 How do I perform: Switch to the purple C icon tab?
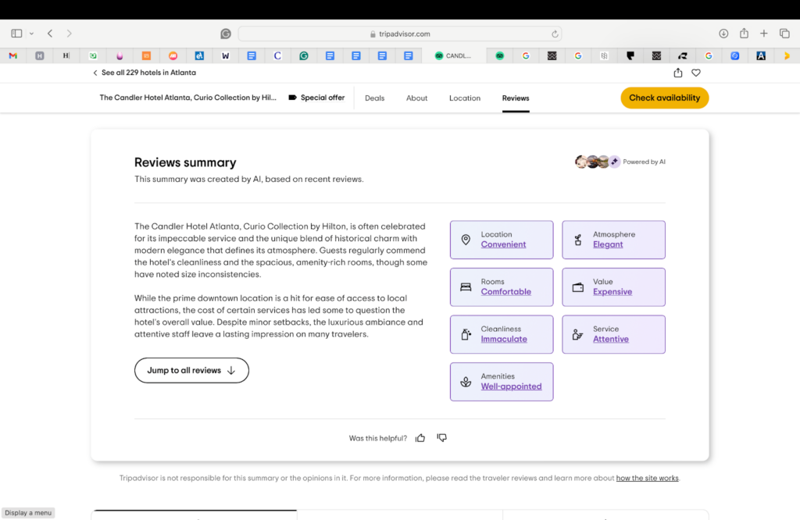[277, 55]
